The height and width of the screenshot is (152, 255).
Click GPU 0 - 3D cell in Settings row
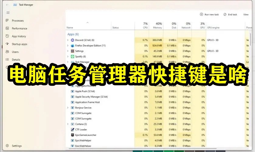[213, 51]
